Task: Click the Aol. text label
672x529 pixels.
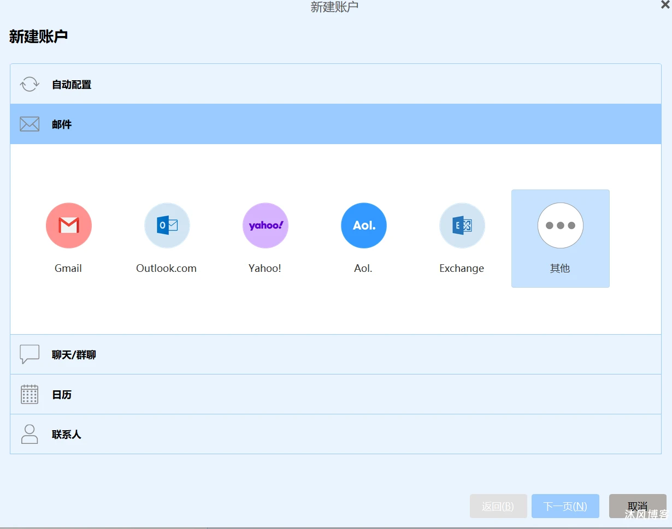Action: click(x=363, y=268)
